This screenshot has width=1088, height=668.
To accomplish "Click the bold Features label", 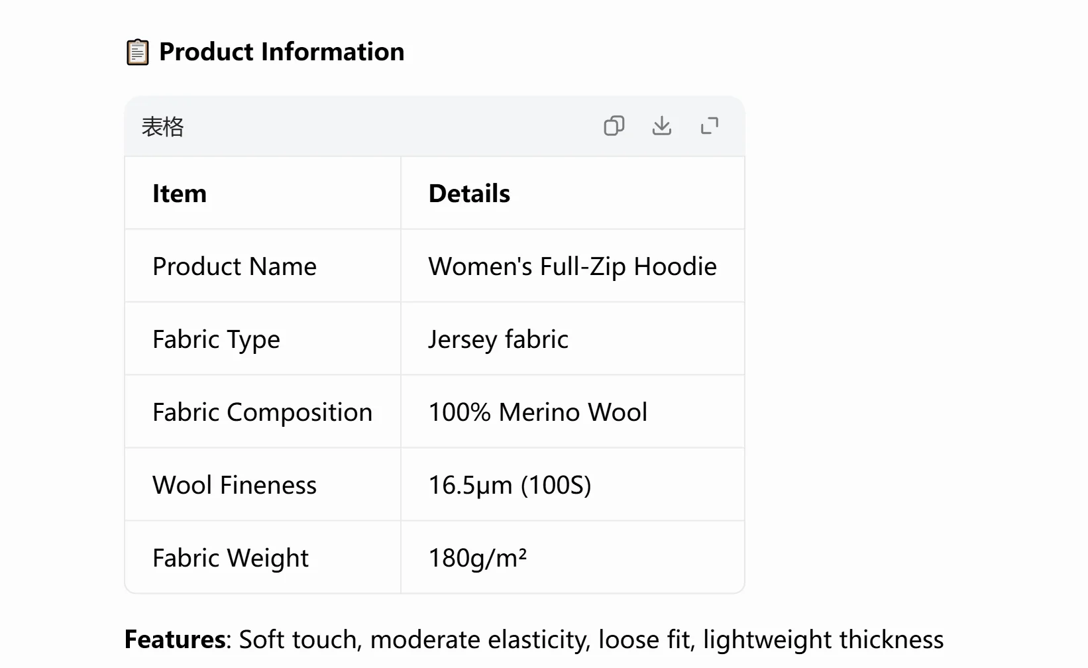I will 175,640.
